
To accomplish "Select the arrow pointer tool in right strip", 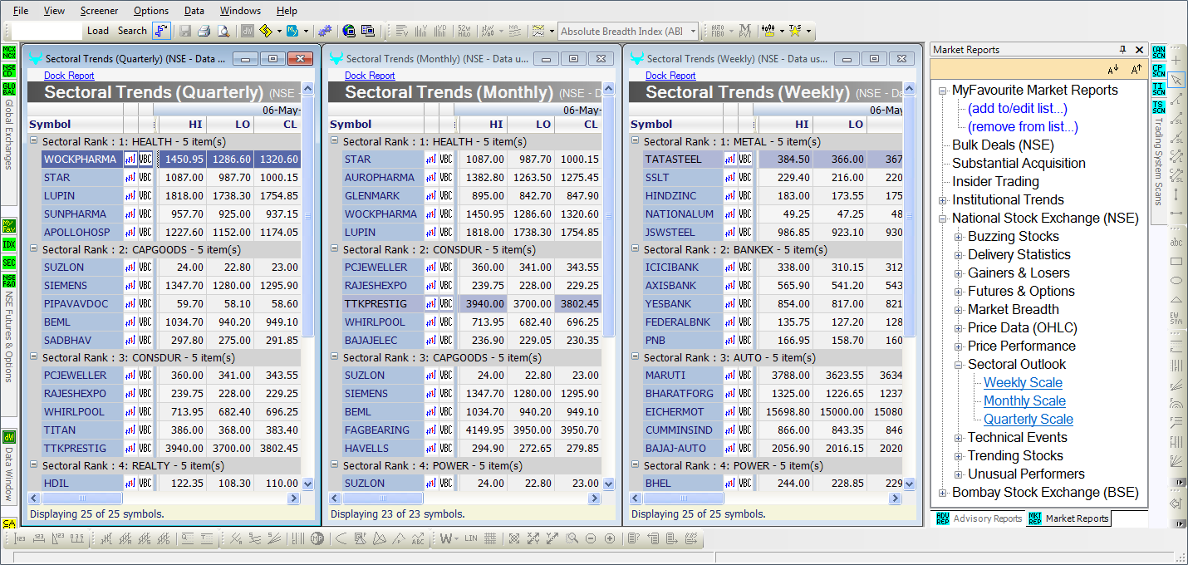I will pos(1176,79).
